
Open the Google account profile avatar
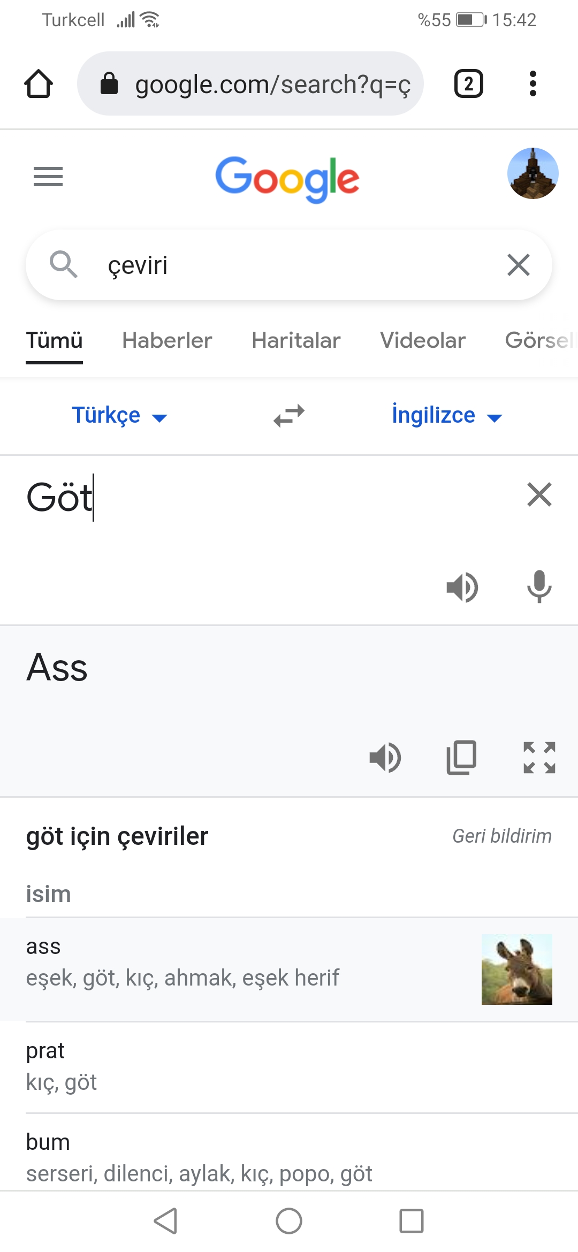tap(533, 174)
